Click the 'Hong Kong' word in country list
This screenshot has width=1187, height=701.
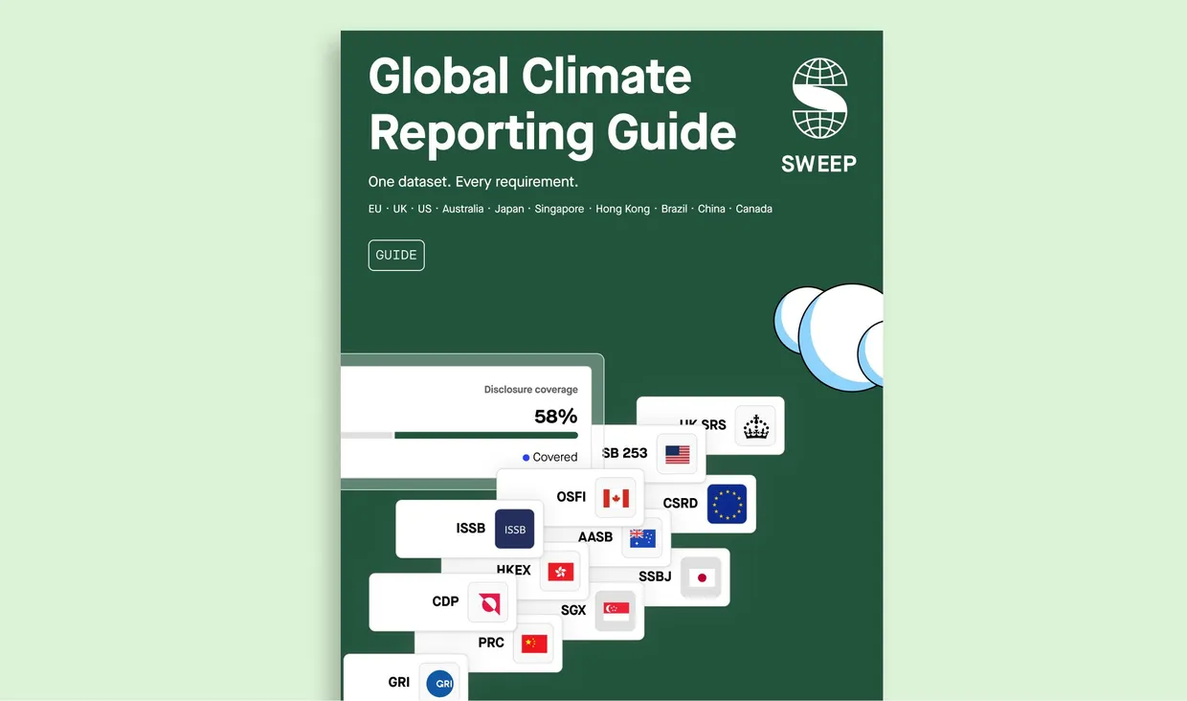(623, 209)
